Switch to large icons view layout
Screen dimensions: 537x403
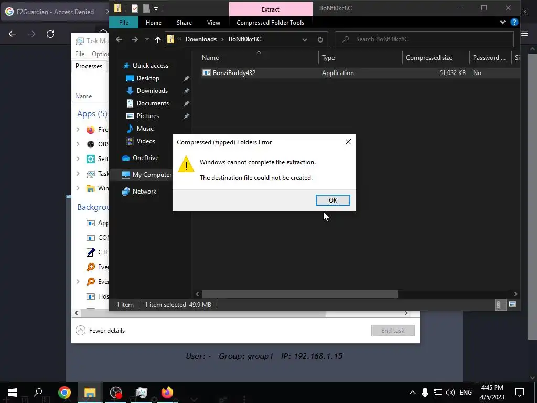pos(512,304)
